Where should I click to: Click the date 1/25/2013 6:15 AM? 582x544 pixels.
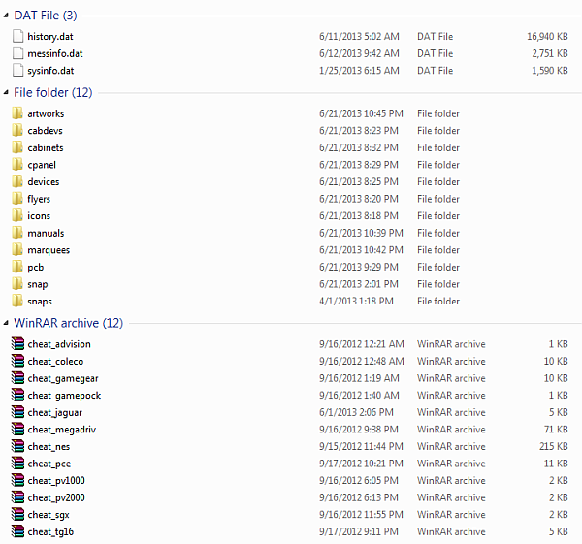coord(359,71)
